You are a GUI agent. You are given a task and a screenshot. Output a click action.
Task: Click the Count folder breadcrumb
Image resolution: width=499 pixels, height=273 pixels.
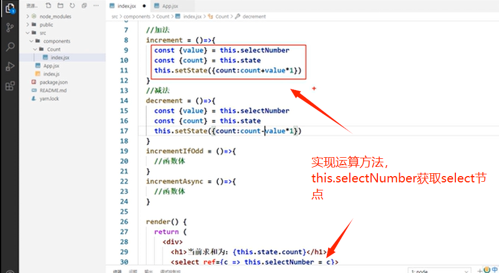pyautogui.click(x=163, y=17)
